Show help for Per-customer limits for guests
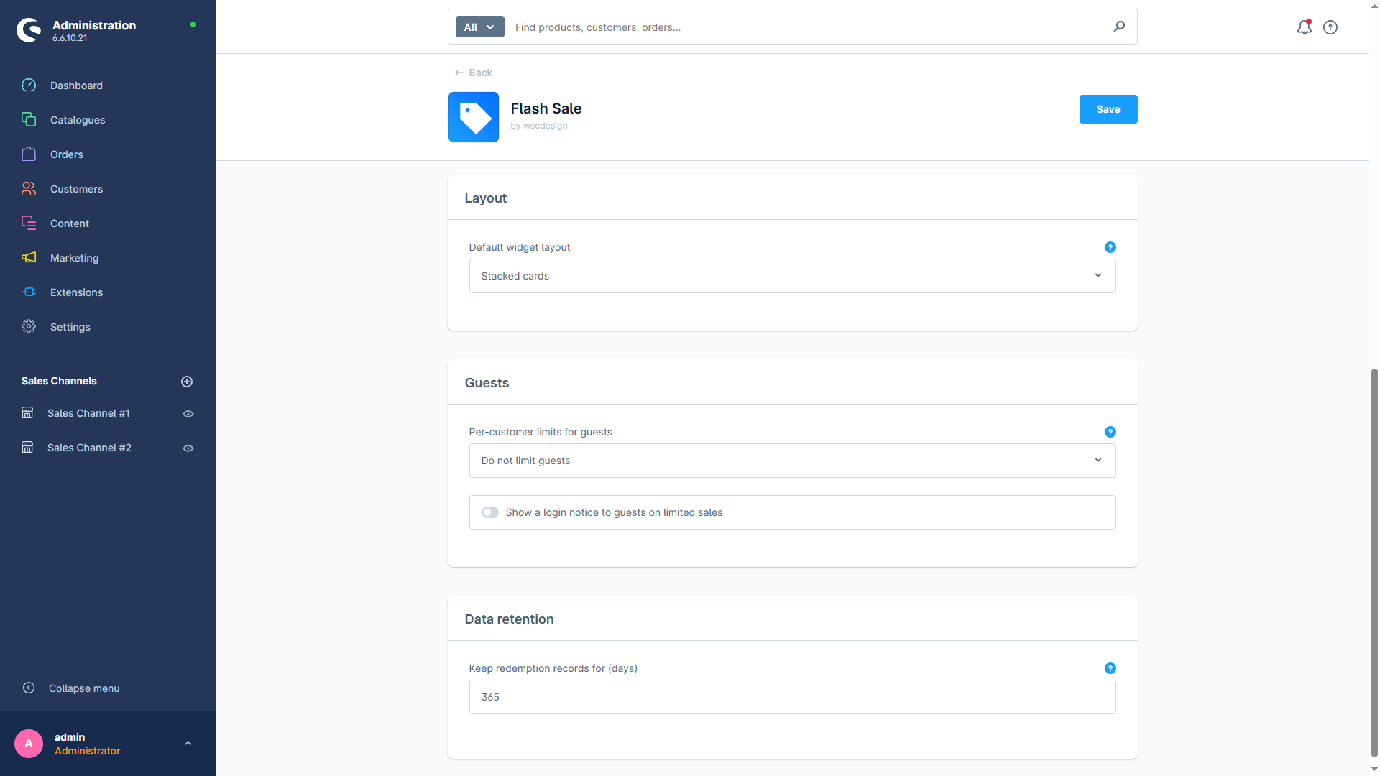 coord(1110,432)
